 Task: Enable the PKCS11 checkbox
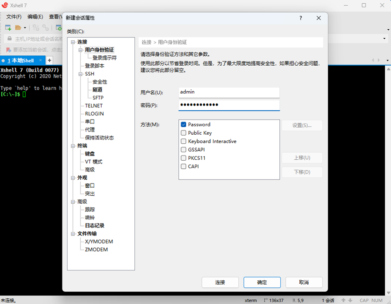click(x=183, y=158)
